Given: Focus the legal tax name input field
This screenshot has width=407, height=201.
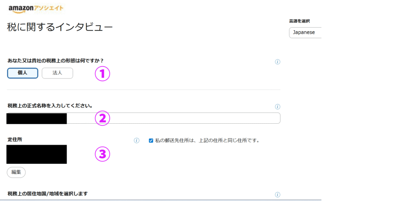Looking at the screenshot, I should click(x=173, y=118).
